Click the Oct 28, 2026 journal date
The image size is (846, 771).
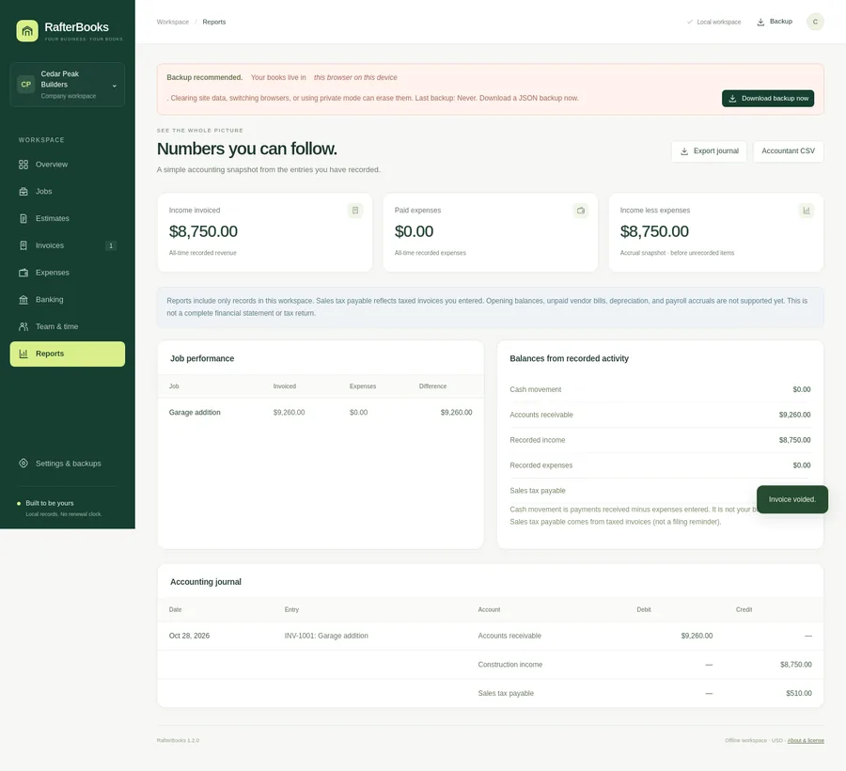pyautogui.click(x=189, y=636)
